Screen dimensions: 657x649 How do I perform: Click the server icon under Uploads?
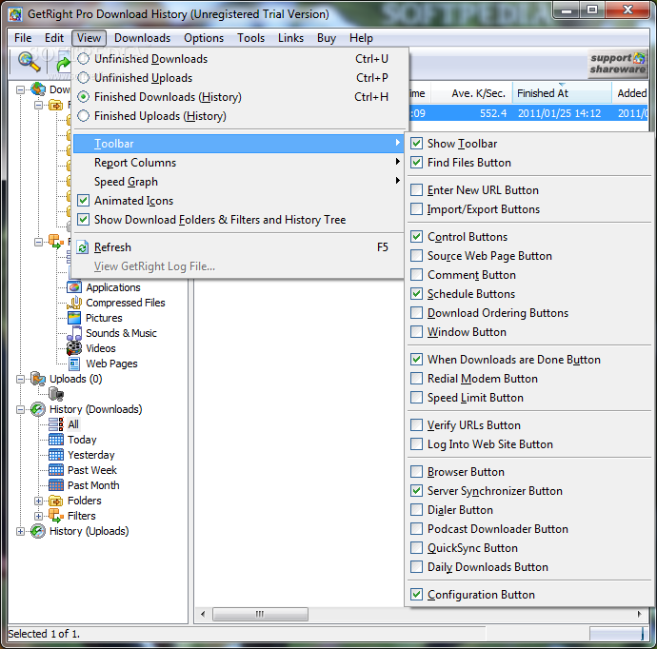click(x=56, y=394)
